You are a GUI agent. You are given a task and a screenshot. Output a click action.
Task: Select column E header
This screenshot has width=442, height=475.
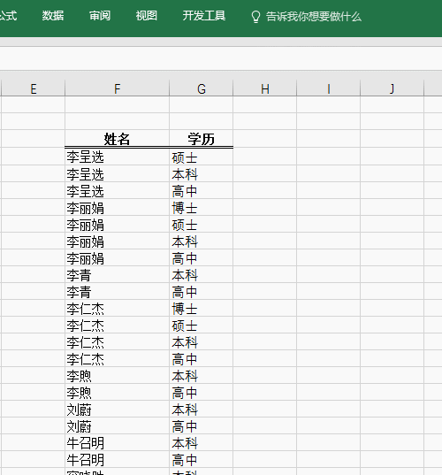click(33, 88)
